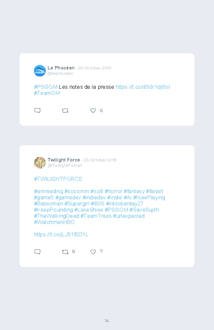Click the #Batwoman hashtag
The image size is (214, 330).
pos(49,203)
